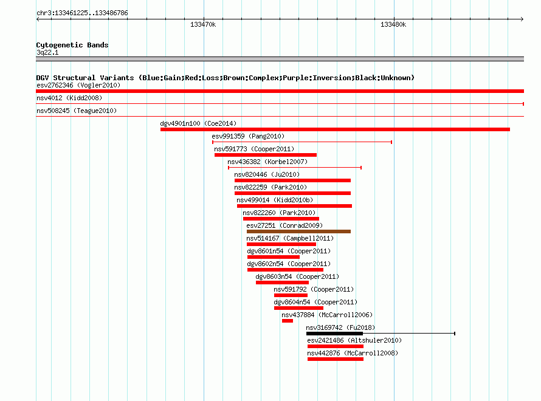
Task: Click the nsv442876 (McCarroll2008) variant bar
Action: (x=336, y=359)
